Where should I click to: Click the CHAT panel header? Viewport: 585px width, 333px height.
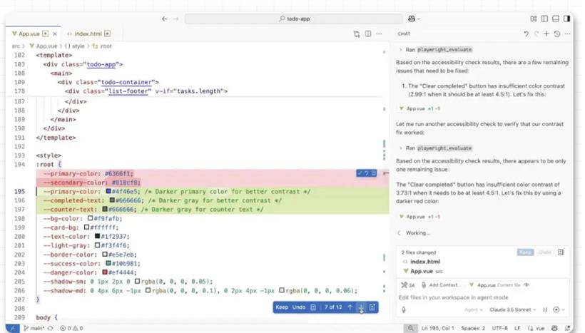coord(404,34)
